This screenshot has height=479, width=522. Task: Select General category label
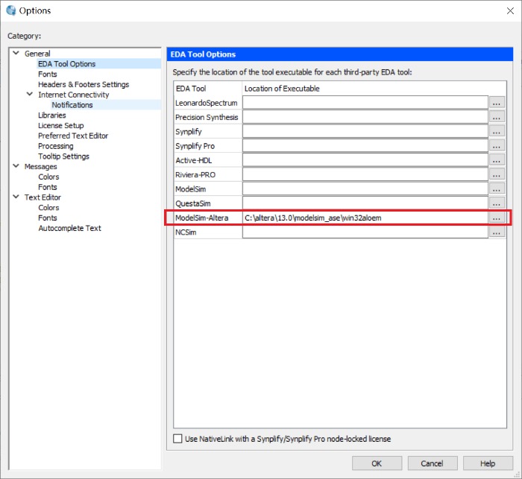point(37,54)
